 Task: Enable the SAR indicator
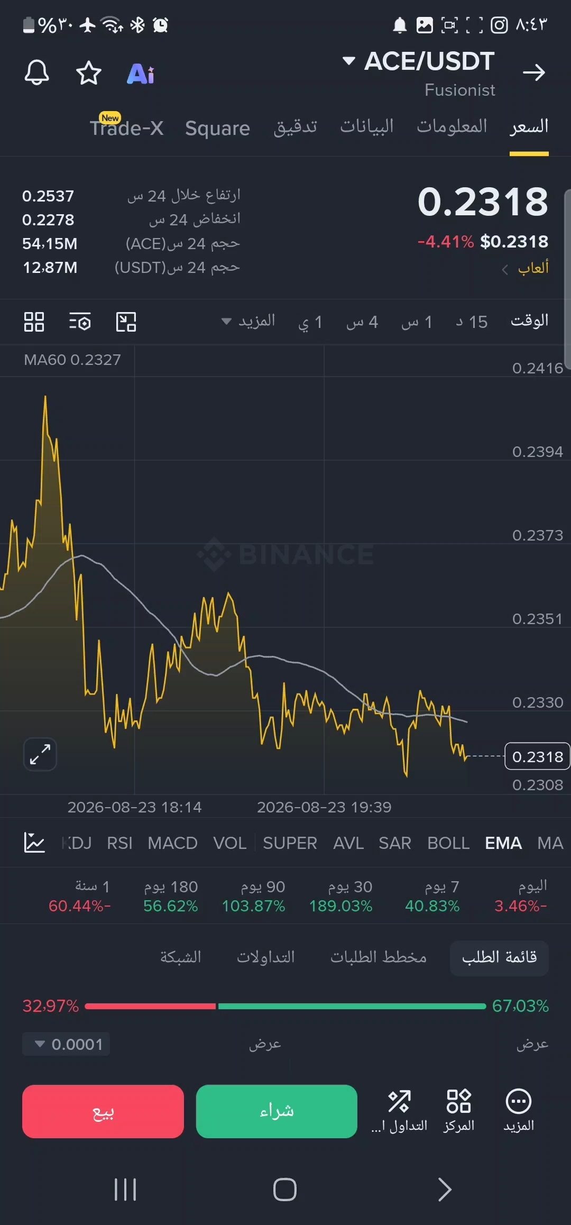[395, 843]
